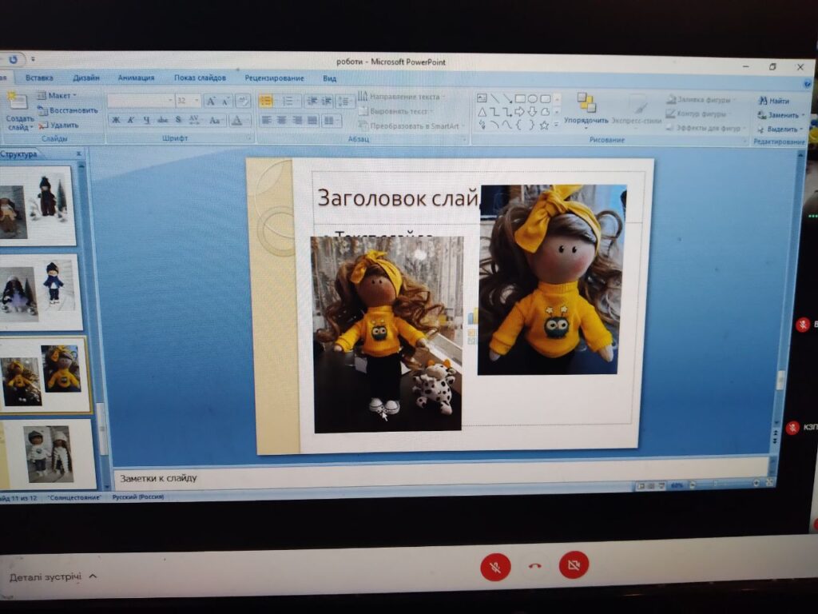Screen dimensions: 818x614
Task: Select thumbnail with dark-blue sweater doll
Action: coord(41,293)
